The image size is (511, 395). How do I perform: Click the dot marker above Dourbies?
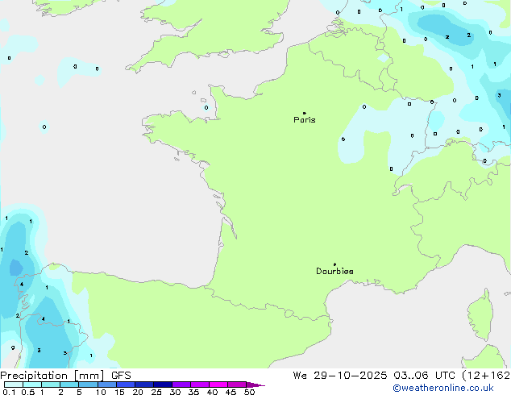point(334,264)
